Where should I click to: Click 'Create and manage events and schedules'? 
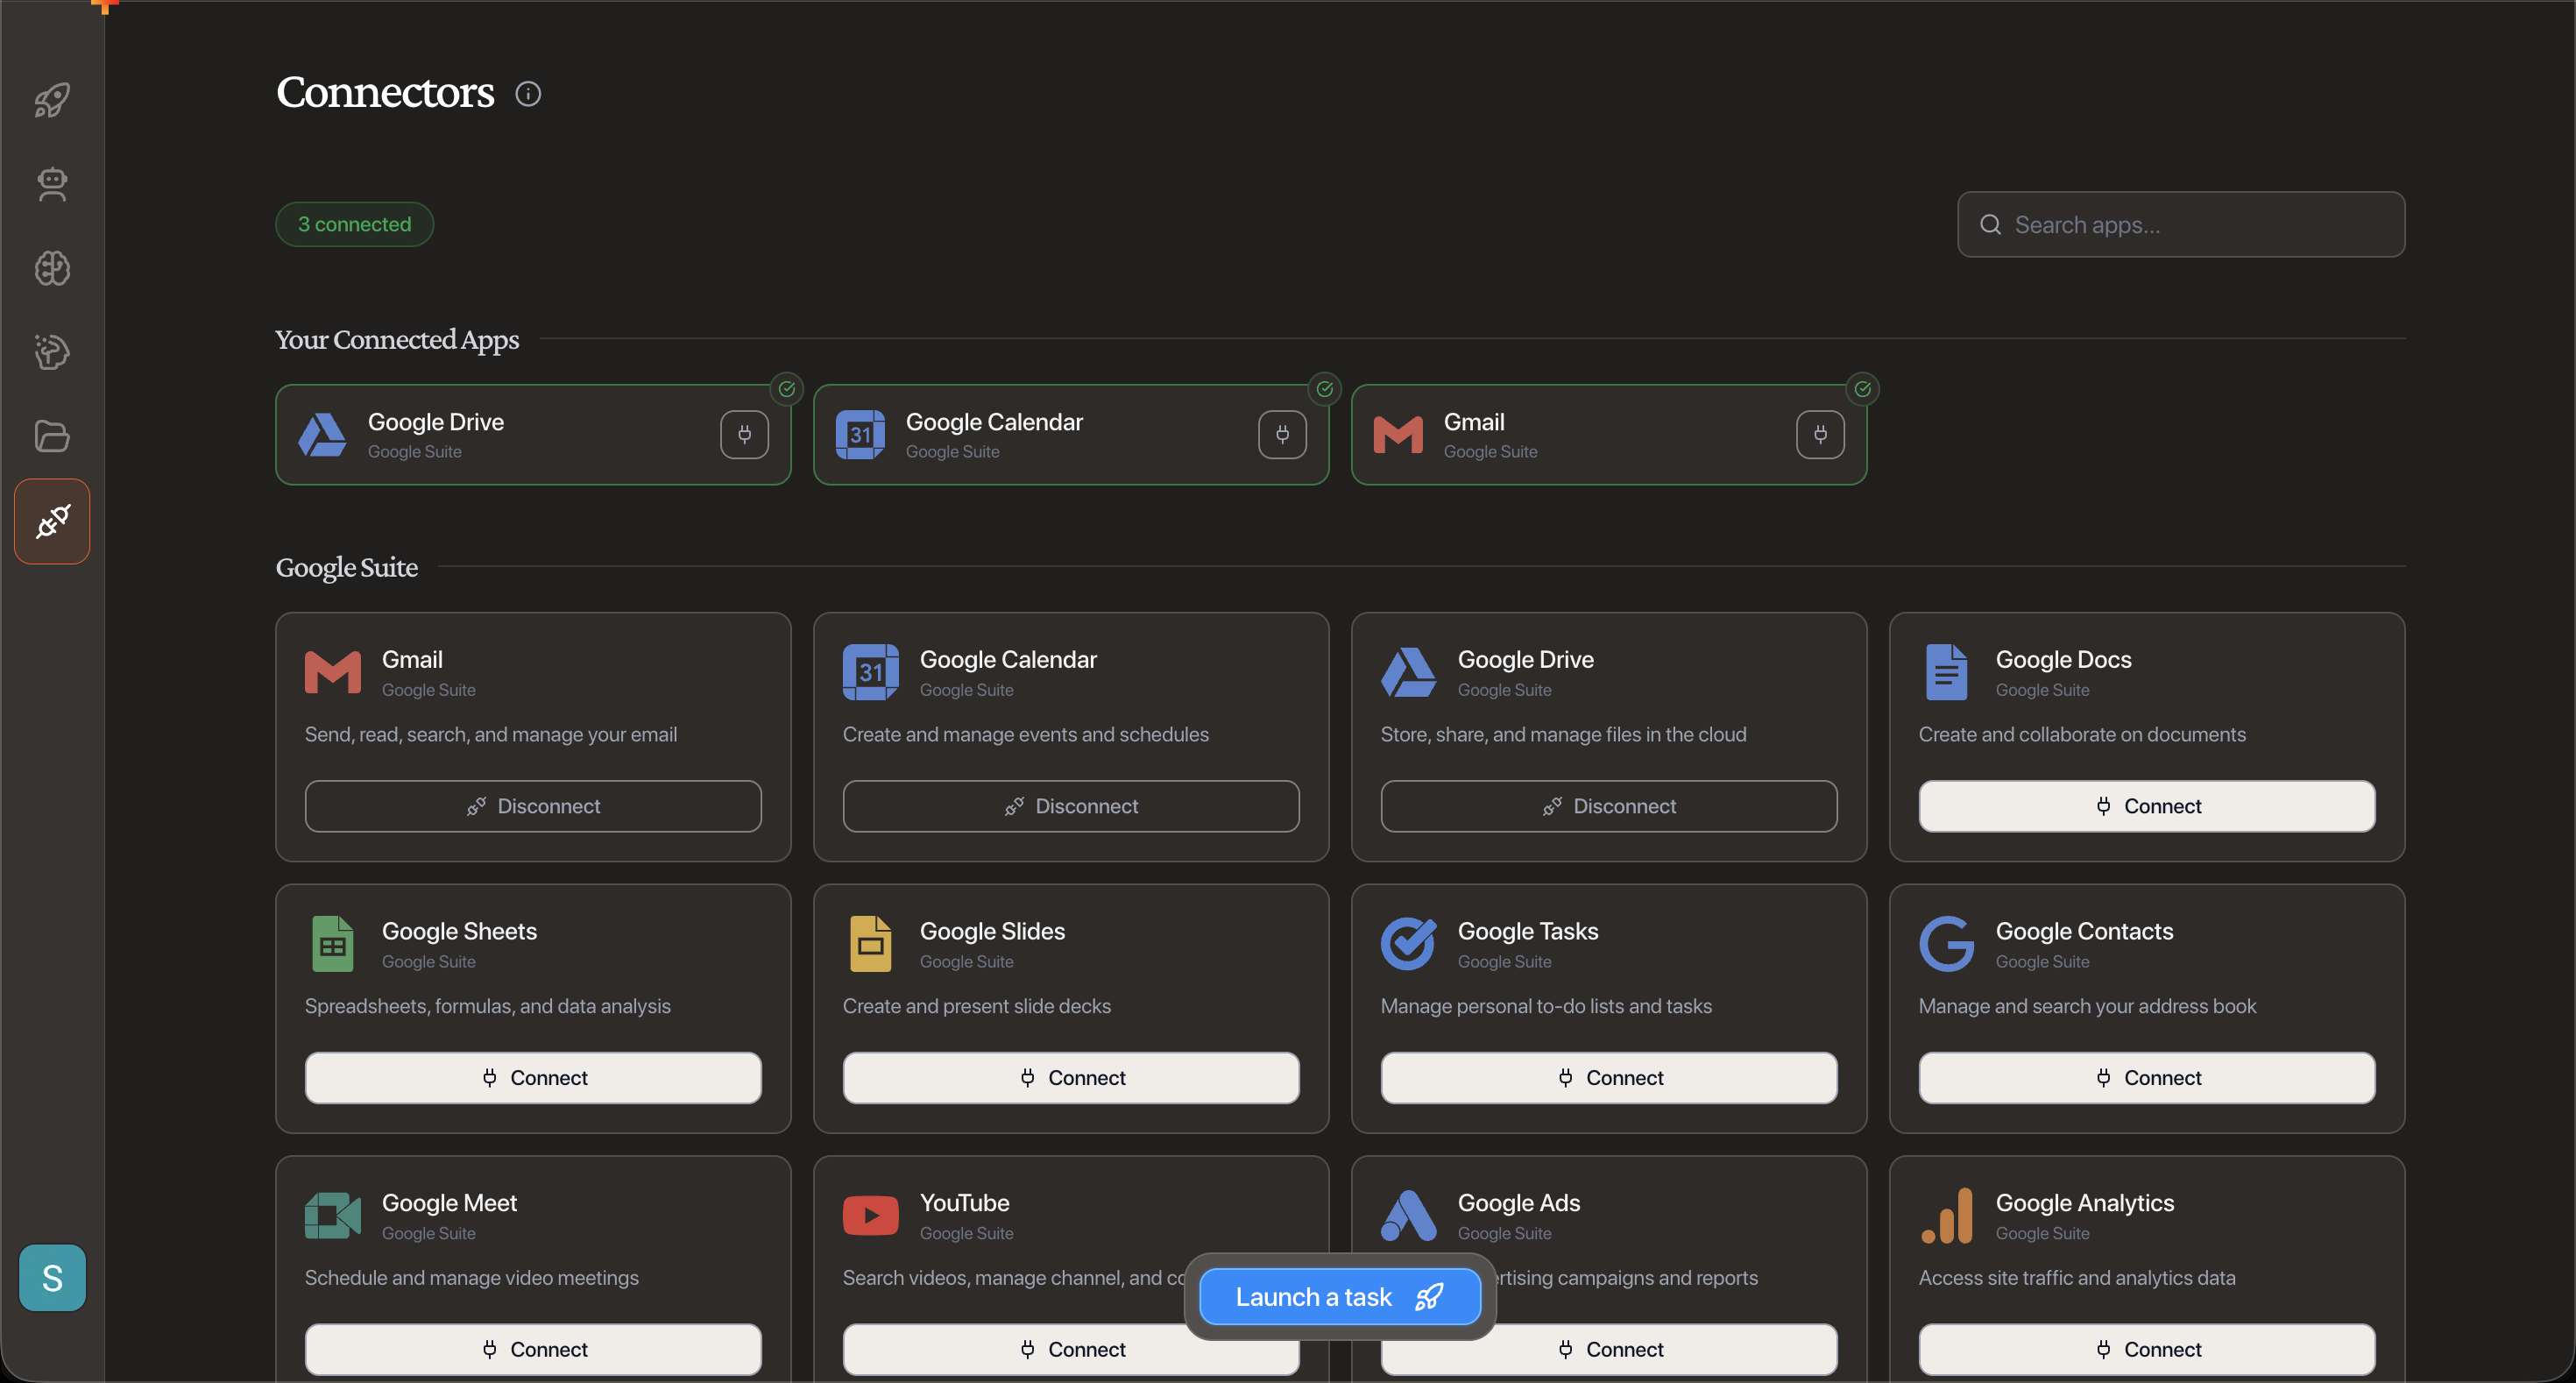pos(1026,734)
